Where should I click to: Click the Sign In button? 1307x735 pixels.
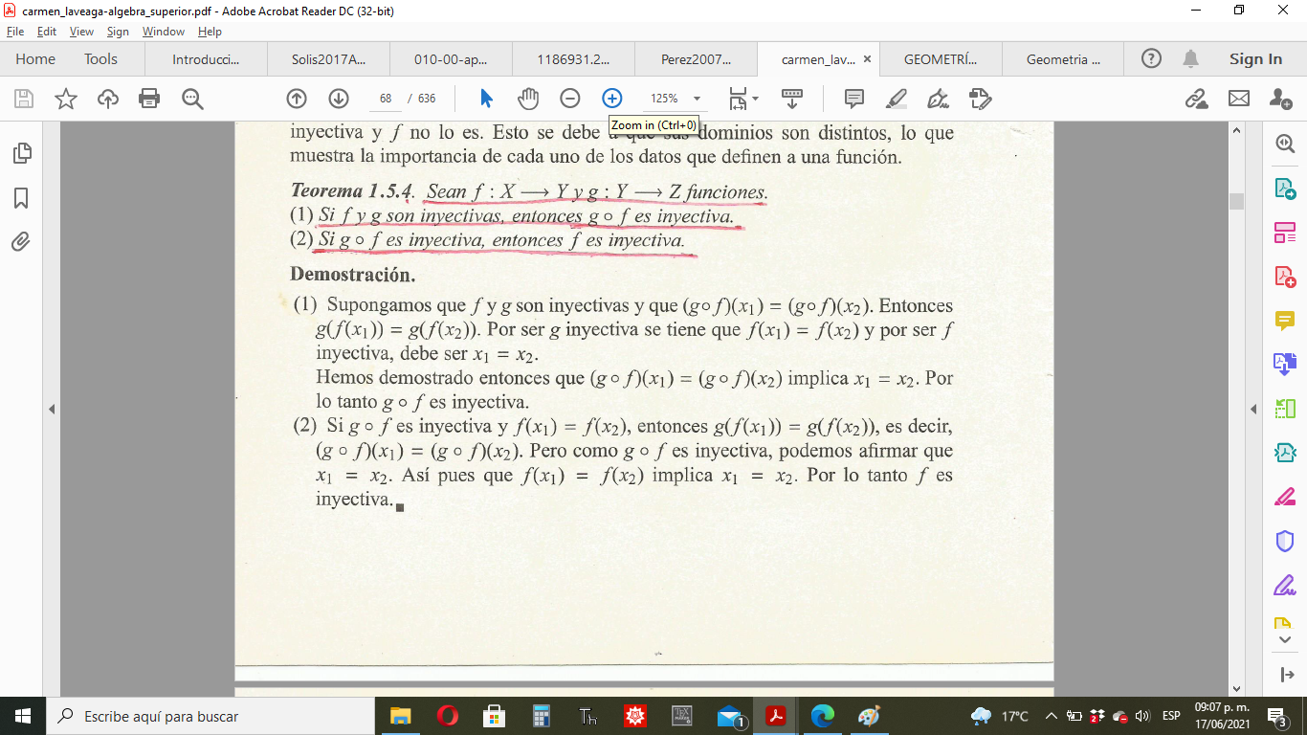(x=1255, y=59)
